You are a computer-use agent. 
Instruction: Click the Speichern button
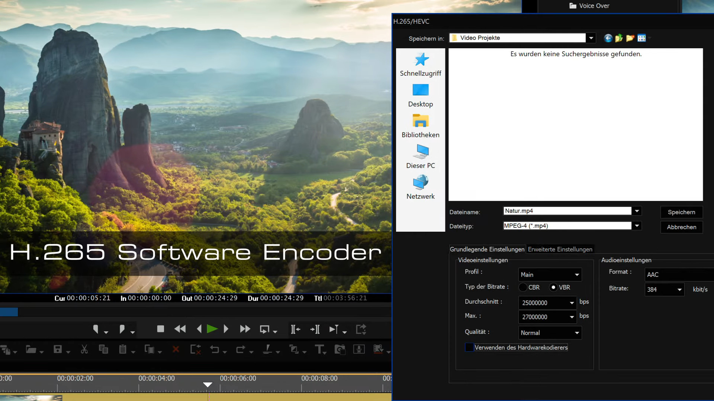click(x=681, y=212)
